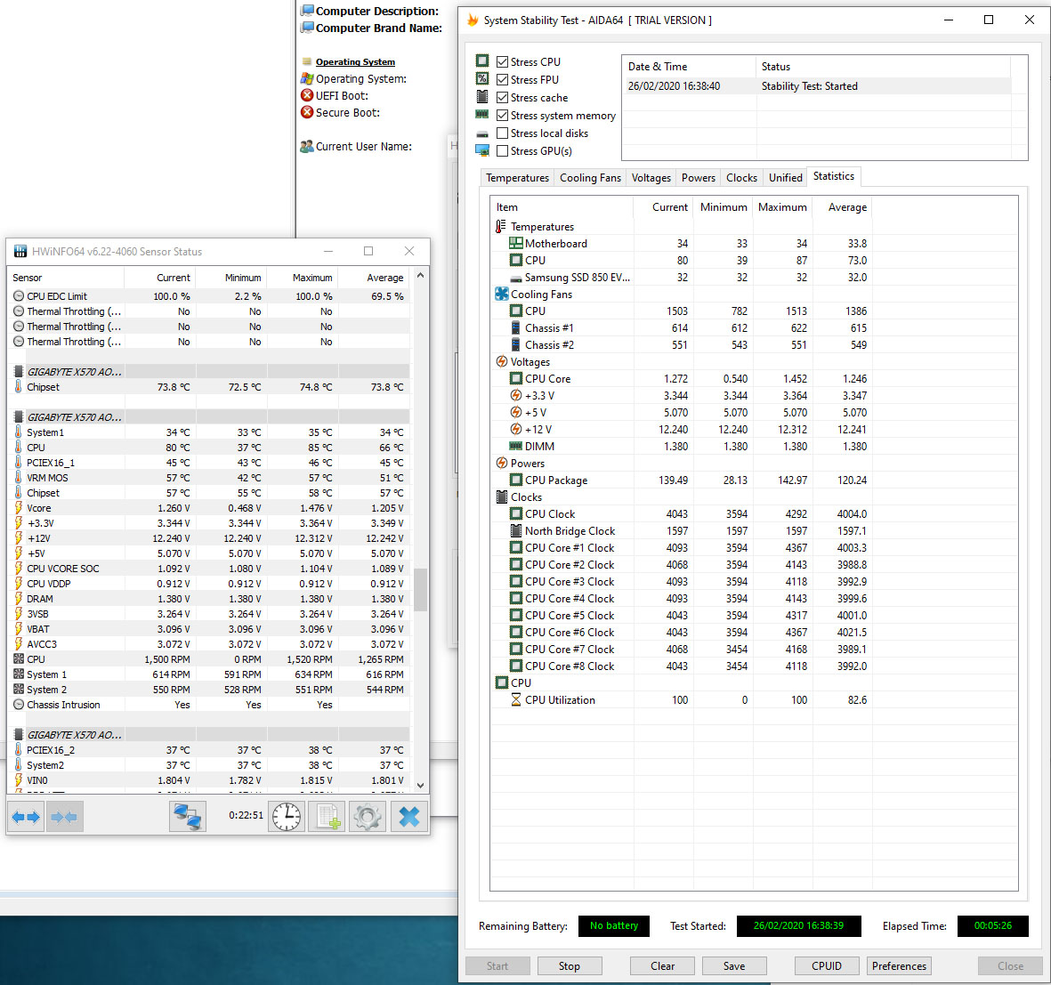The height and width of the screenshot is (985, 1051).
Task: Click the UEFI Boot red X icon
Action: pyautogui.click(x=307, y=95)
